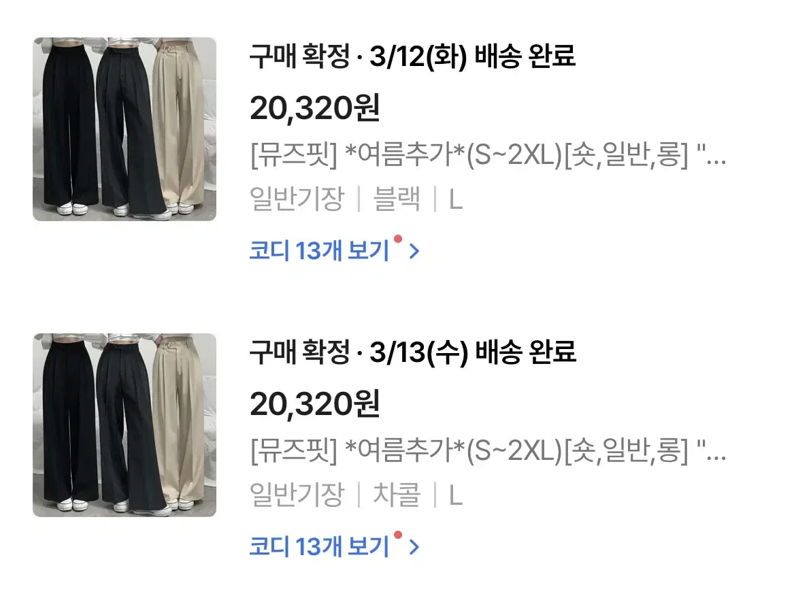Click the size 'L' on the 블랙 order

456,199
